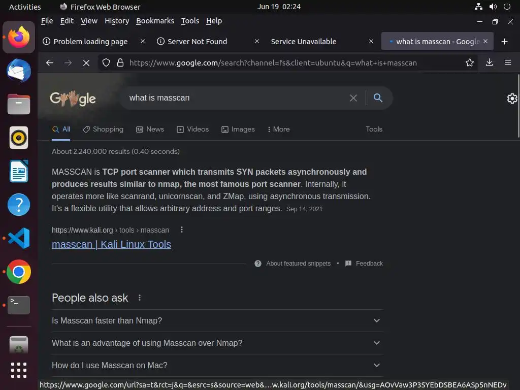Expand "How do I use Masscan on Mac?"

[217, 365]
